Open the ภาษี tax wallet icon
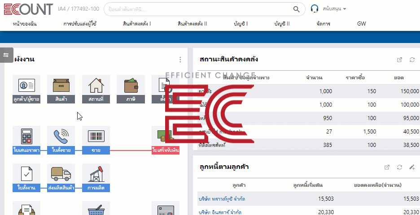This screenshot has height=215, width=420. (x=131, y=89)
